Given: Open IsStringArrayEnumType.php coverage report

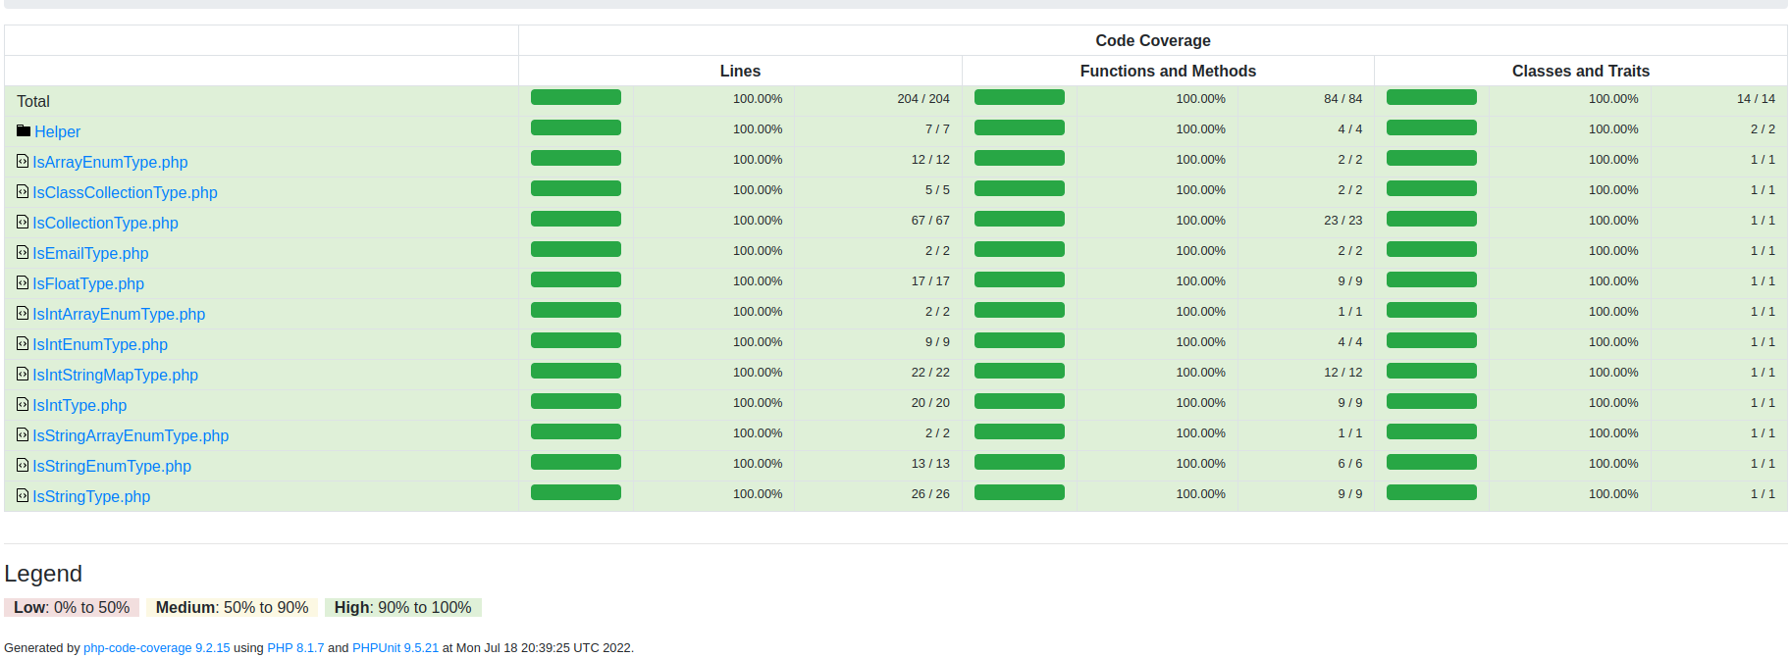Looking at the screenshot, I should pyautogui.click(x=131, y=435).
